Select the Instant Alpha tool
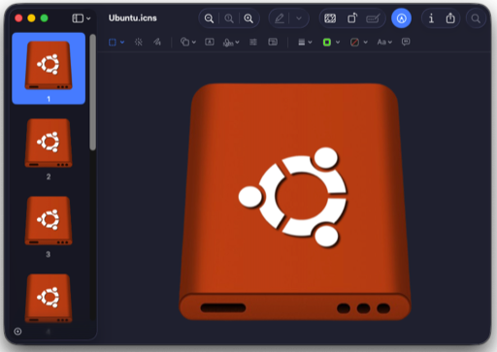The height and width of the screenshot is (352, 497). [139, 42]
